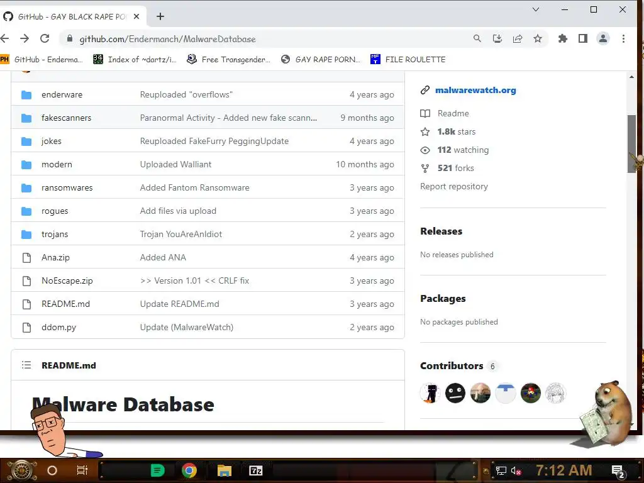Open the Releases heading link
644x483 pixels.
point(441,231)
